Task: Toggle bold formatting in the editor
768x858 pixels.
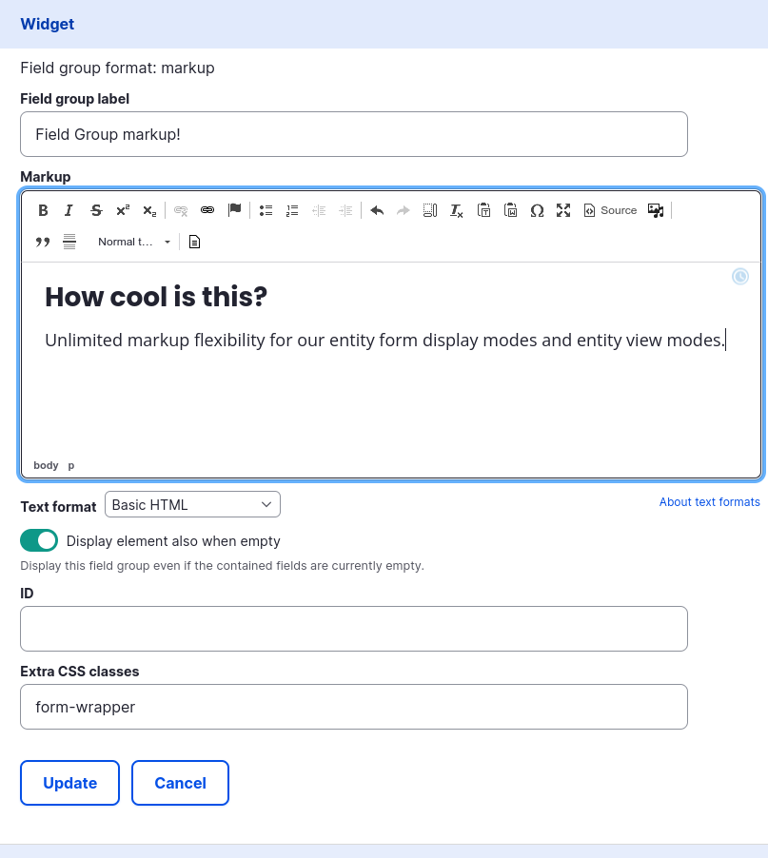Action: (x=43, y=210)
